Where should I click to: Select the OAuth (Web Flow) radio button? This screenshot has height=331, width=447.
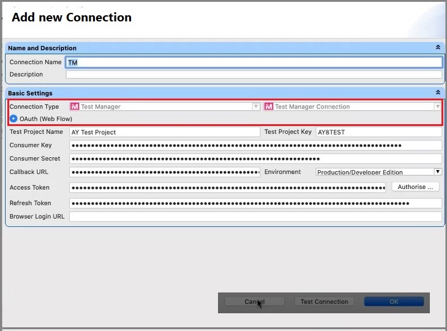[13, 119]
